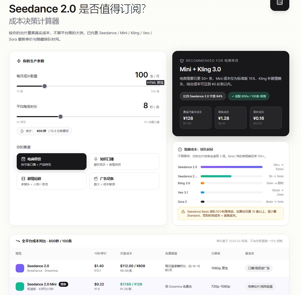Image resolution: width=301 pixels, height=295 pixels.
Task: Click the clock icon beside 隐藏成本：排队时间
Action: click(180, 149)
